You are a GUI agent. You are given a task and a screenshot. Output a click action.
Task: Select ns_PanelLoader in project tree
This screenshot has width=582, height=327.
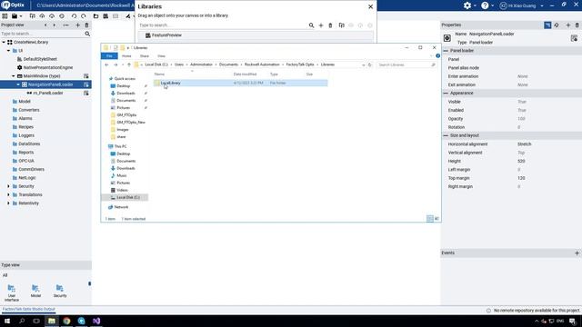pos(48,93)
